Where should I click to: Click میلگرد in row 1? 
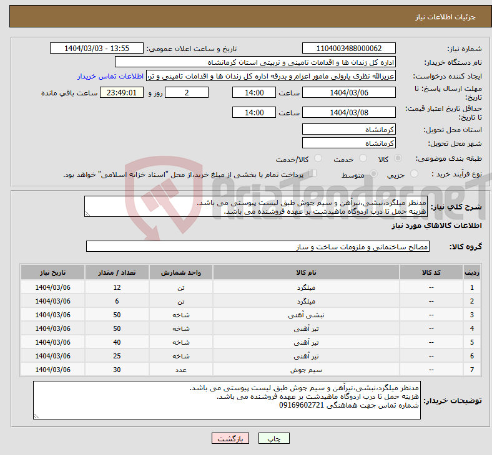click(306, 287)
